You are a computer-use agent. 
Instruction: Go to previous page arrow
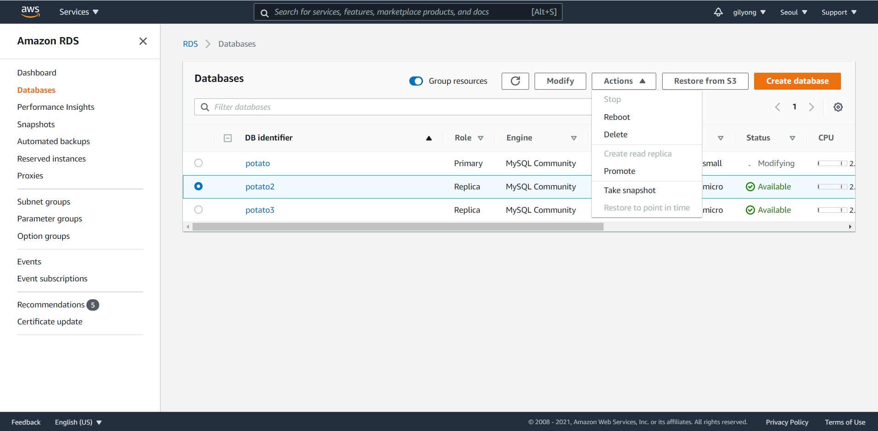777,107
